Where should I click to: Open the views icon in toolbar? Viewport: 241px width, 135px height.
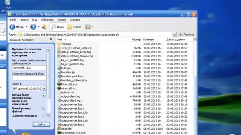[x=88, y=27]
